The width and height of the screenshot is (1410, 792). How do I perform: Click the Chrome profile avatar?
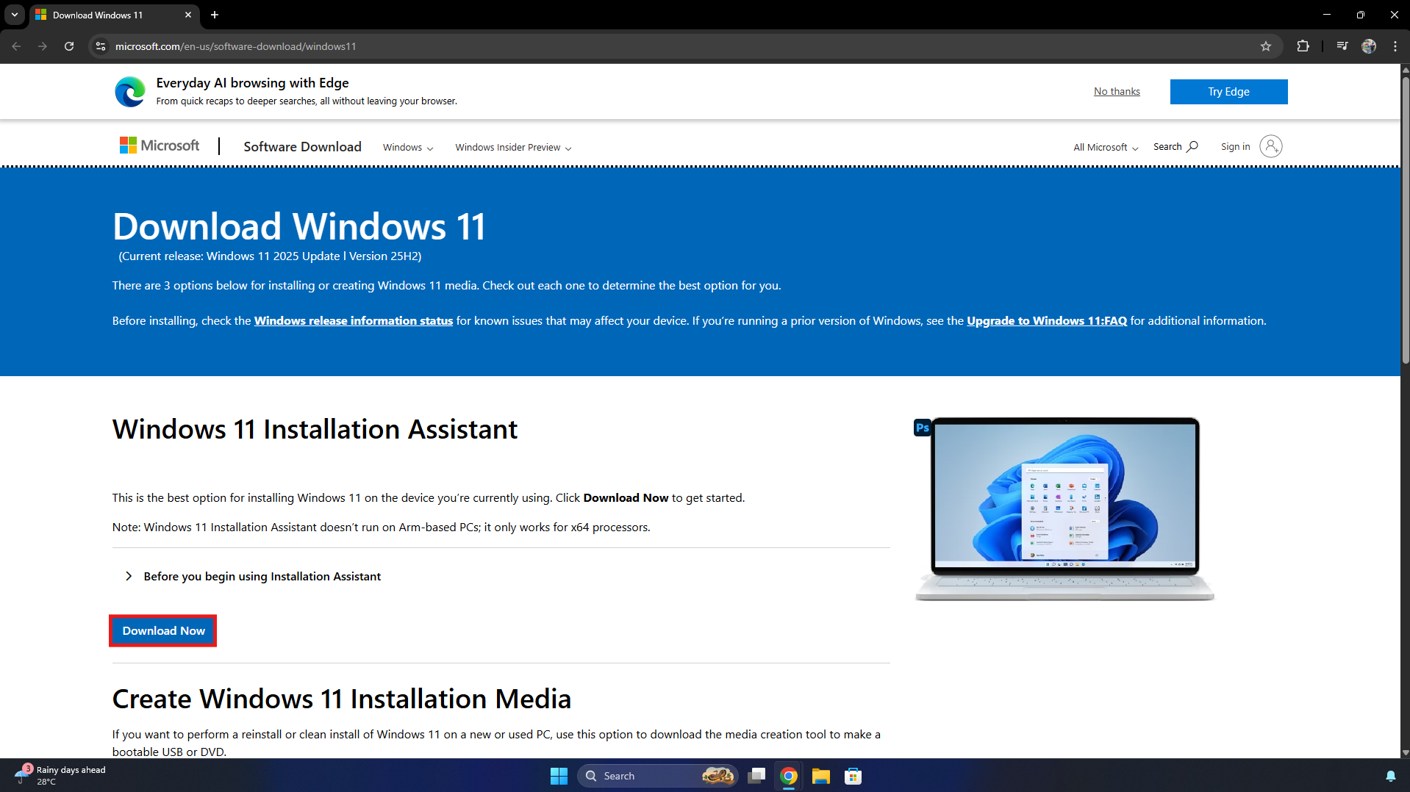pos(1368,46)
